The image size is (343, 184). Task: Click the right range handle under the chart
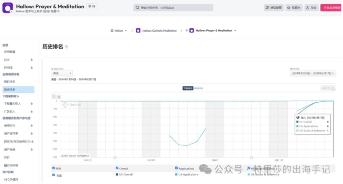point(251,158)
